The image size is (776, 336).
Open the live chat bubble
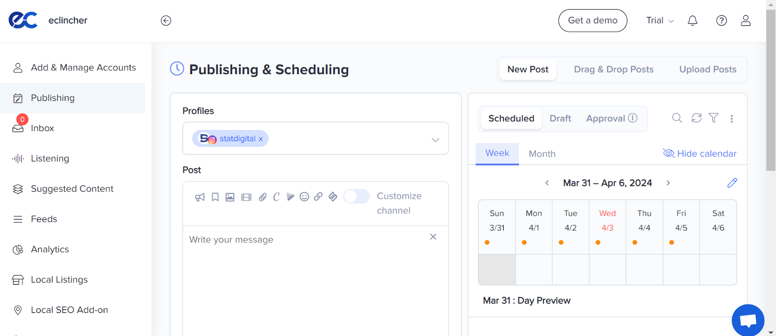coord(748,320)
